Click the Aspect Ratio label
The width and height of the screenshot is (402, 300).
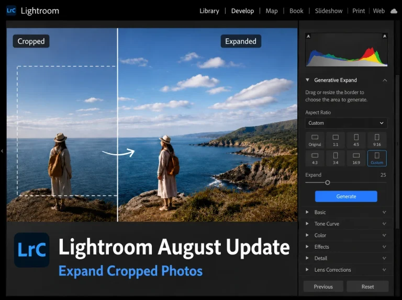coord(318,112)
